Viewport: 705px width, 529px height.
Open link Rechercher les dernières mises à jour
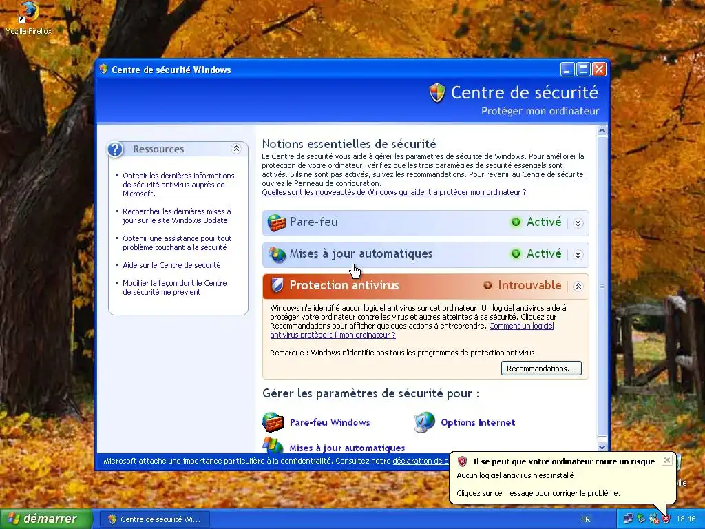pyautogui.click(x=176, y=216)
